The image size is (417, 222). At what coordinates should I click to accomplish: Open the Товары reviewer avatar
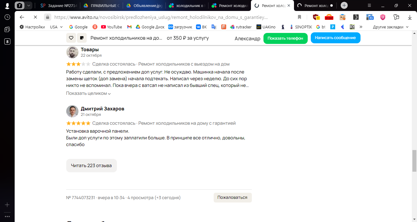coord(72,52)
